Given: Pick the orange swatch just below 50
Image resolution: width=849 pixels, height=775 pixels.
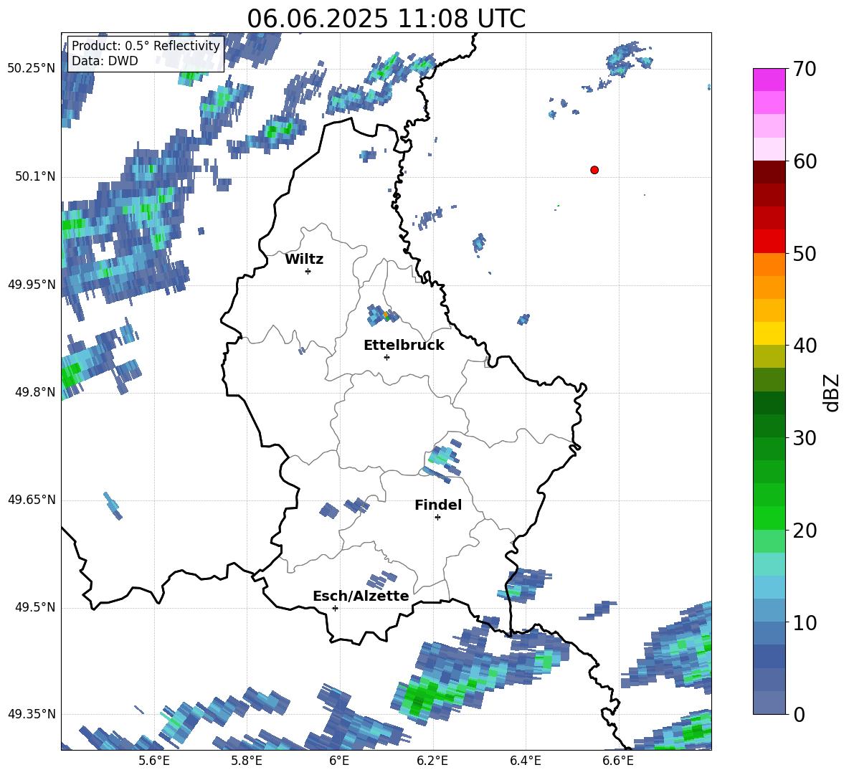Looking at the screenshot, I should 769,264.
